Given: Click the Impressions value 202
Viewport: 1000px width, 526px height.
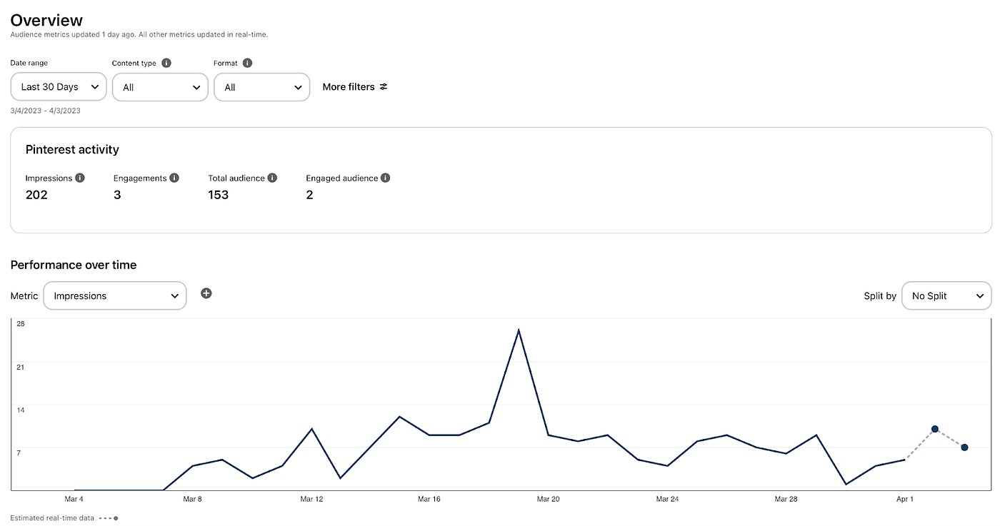Looking at the screenshot, I should [x=36, y=195].
